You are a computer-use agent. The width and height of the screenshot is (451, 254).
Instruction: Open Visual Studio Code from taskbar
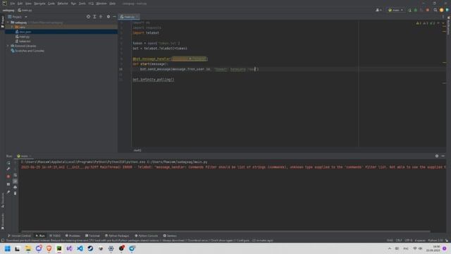(80, 248)
